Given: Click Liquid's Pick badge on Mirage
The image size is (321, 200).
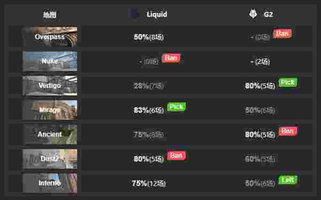Looking at the screenshot, I should tap(177, 107).
